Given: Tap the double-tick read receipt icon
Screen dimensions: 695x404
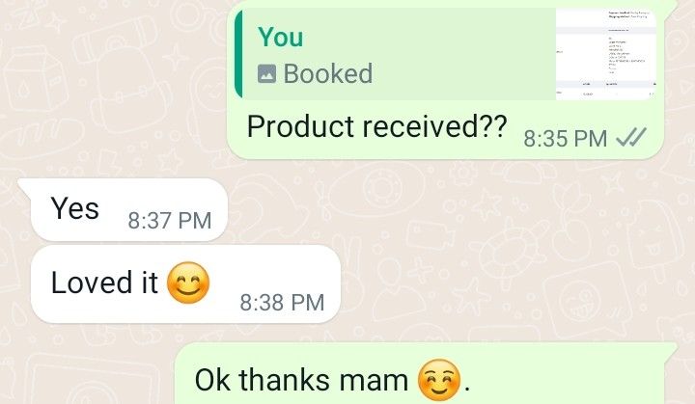Looking at the screenshot, I should (631, 137).
